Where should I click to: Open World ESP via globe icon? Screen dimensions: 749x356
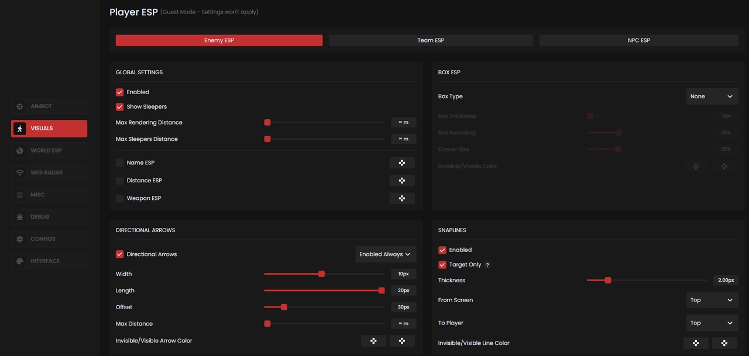20,151
